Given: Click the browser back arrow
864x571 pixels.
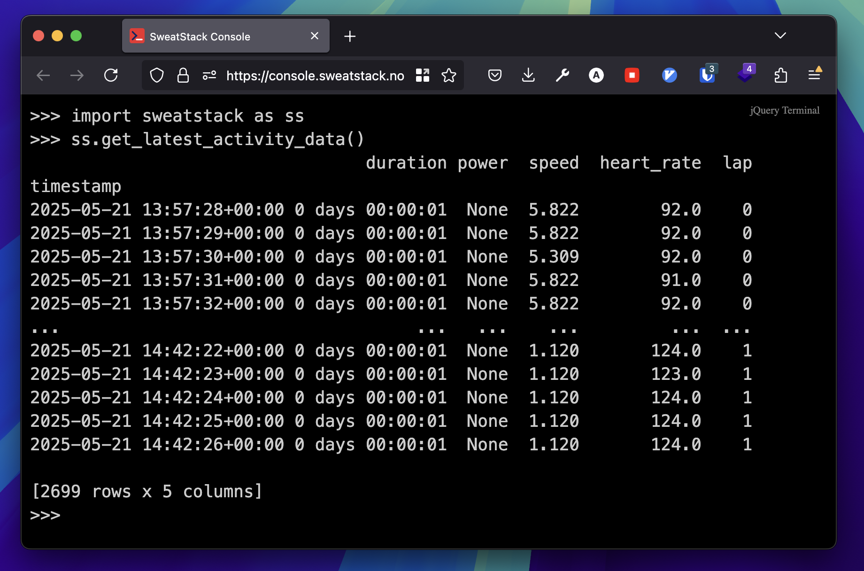Looking at the screenshot, I should 43,75.
